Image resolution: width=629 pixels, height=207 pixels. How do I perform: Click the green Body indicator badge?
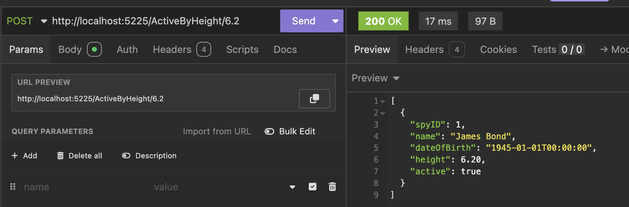pyautogui.click(x=94, y=49)
